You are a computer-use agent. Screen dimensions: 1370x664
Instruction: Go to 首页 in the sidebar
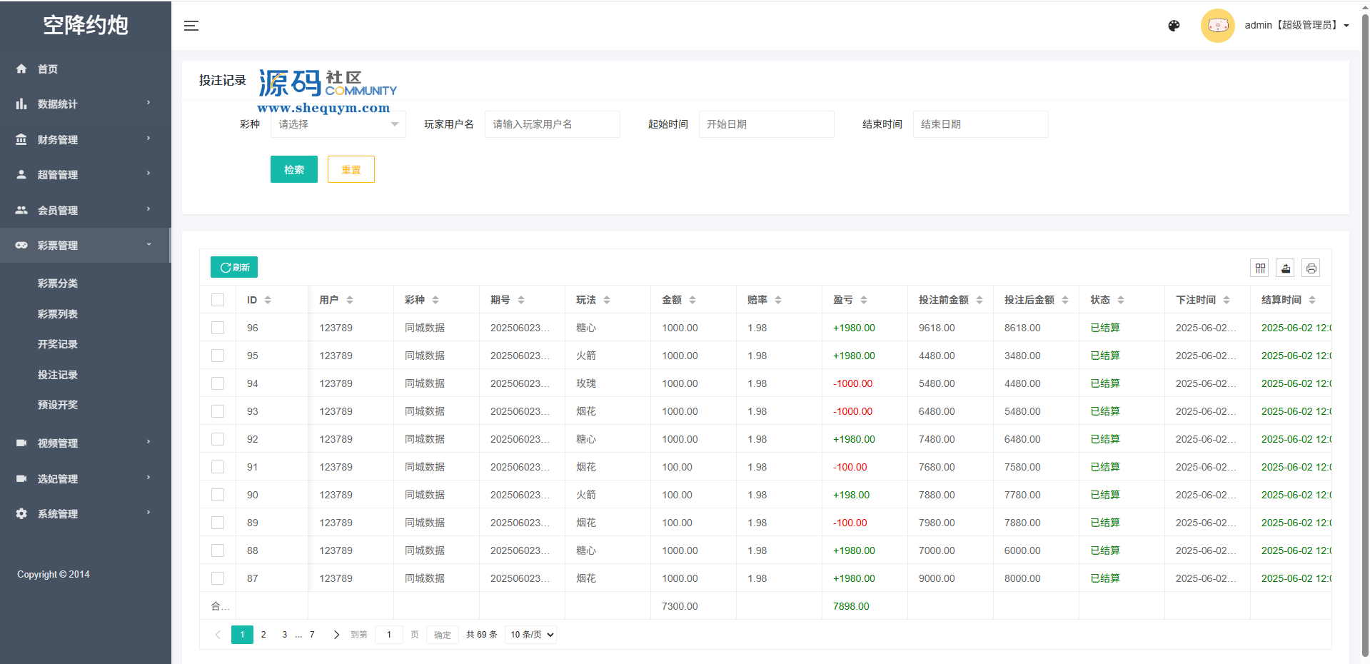pos(48,69)
